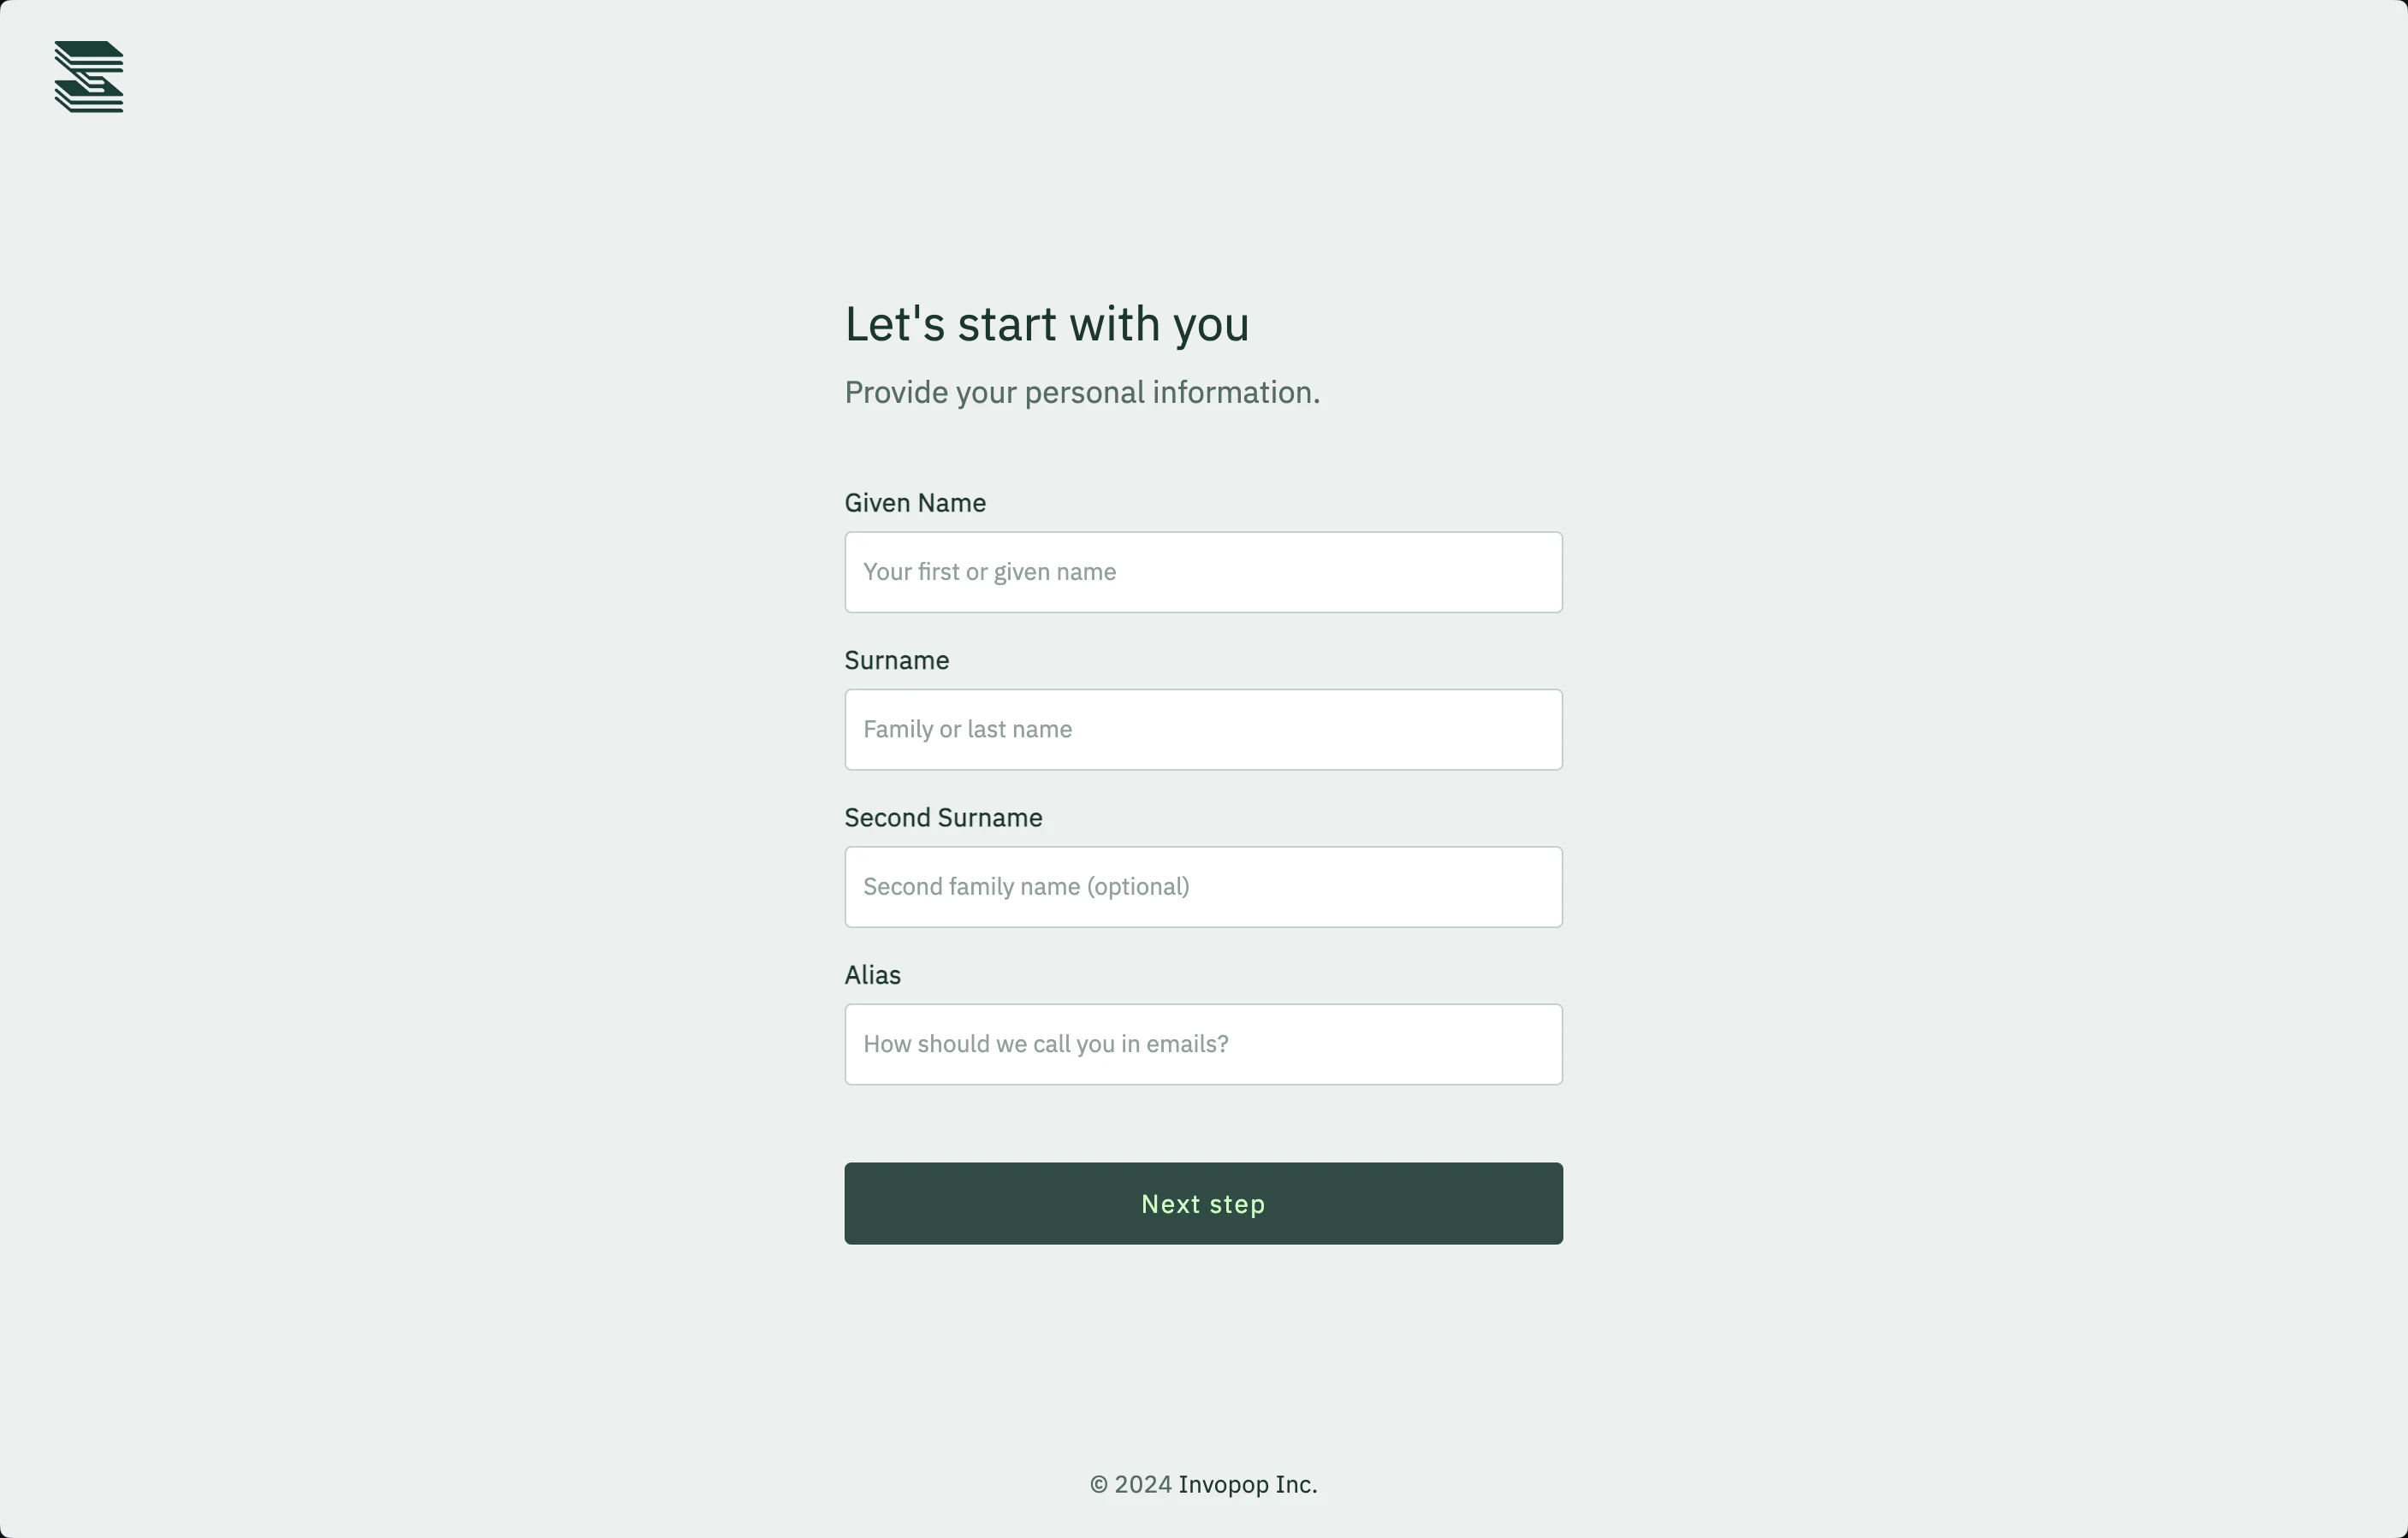Screen dimensions: 2408x1538
Task: Focus the Surname input field
Action: click(x=1203, y=729)
